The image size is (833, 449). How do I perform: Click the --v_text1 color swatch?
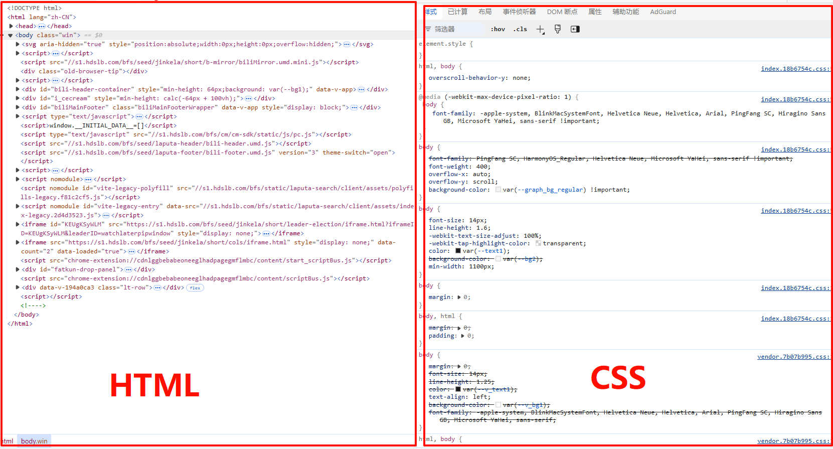458,389
